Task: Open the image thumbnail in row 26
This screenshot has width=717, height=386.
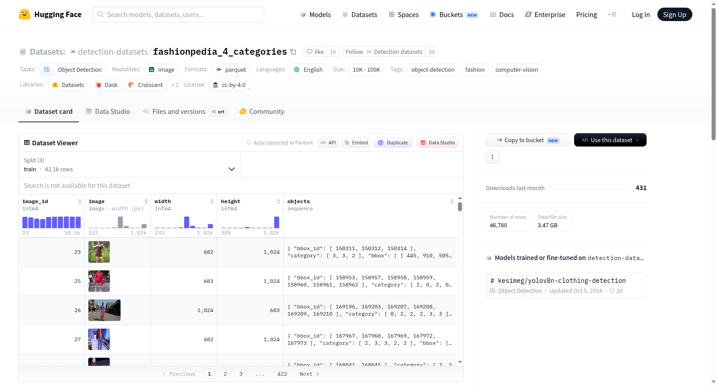Action: 104,310
